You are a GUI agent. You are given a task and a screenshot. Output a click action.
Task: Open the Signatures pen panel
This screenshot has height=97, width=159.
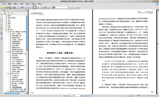point(2,38)
